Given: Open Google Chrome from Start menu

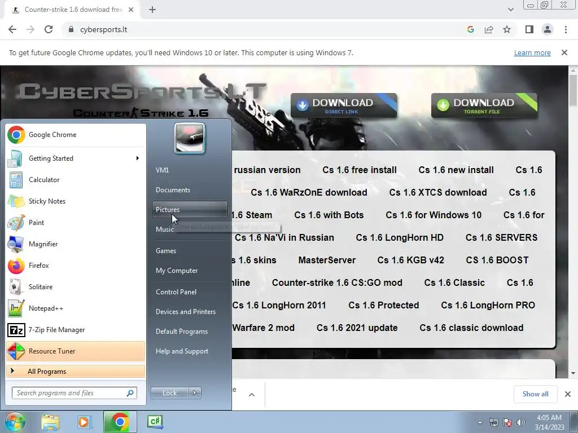Looking at the screenshot, I should pyautogui.click(x=76, y=135).
